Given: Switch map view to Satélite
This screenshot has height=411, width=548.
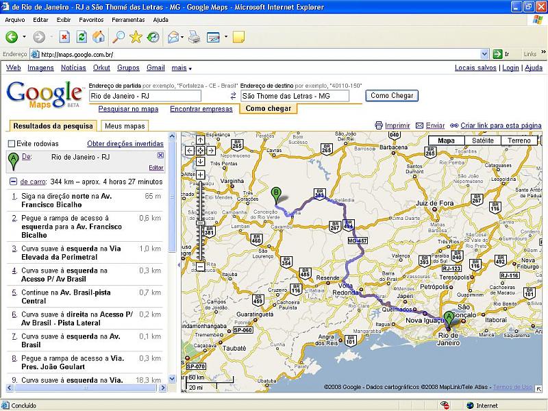Looking at the screenshot, I should pos(483,140).
